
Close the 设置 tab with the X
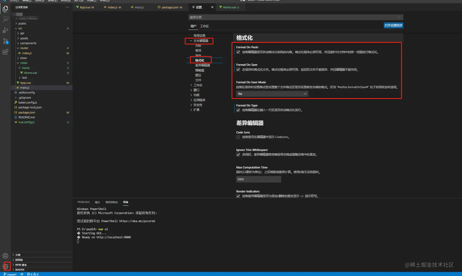click(x=212, y=7)
